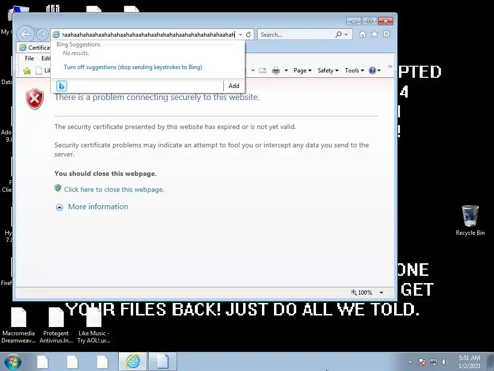The width and height of the screenshot is (494, 371).
Task: Select Macromedia Dreamweaver desktop icon
Action: pyautogui.click(x=19, y=325)
